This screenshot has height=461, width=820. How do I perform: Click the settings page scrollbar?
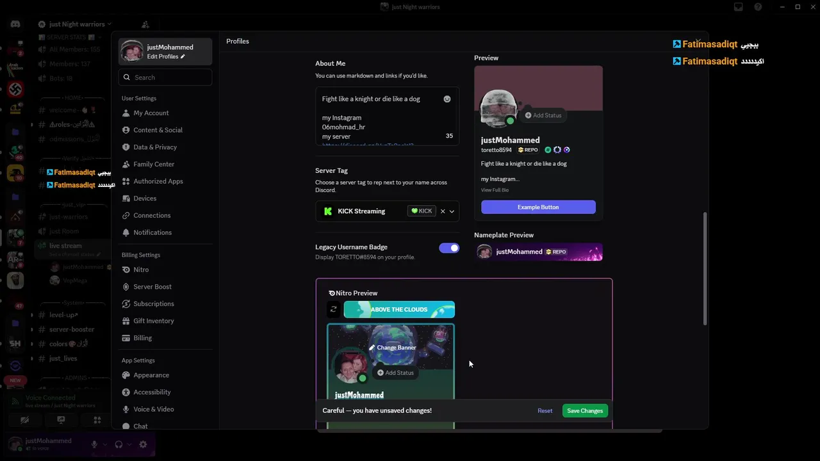[x=705, y=269]
